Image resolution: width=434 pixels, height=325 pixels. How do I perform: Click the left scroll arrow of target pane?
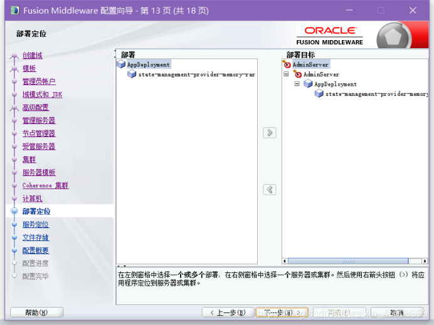click(285, 261)
